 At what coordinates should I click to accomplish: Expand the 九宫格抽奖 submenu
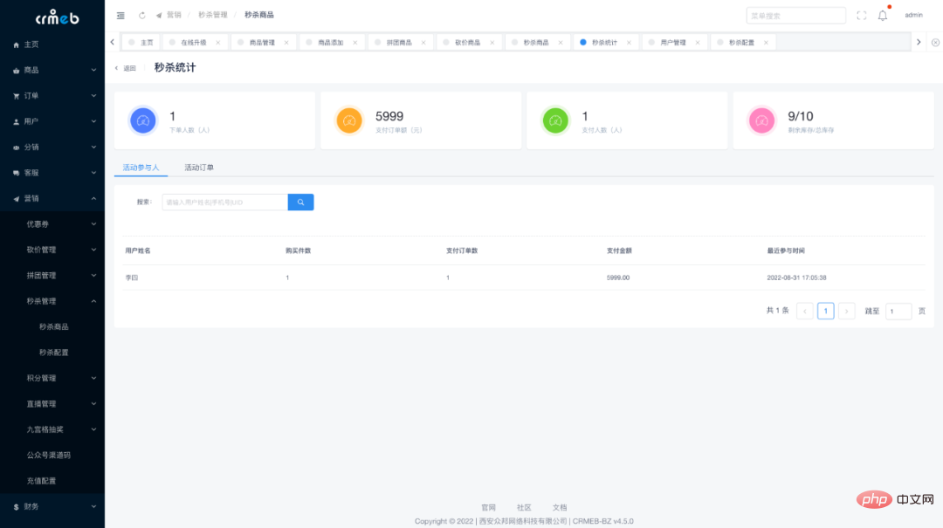pos(52,429)
